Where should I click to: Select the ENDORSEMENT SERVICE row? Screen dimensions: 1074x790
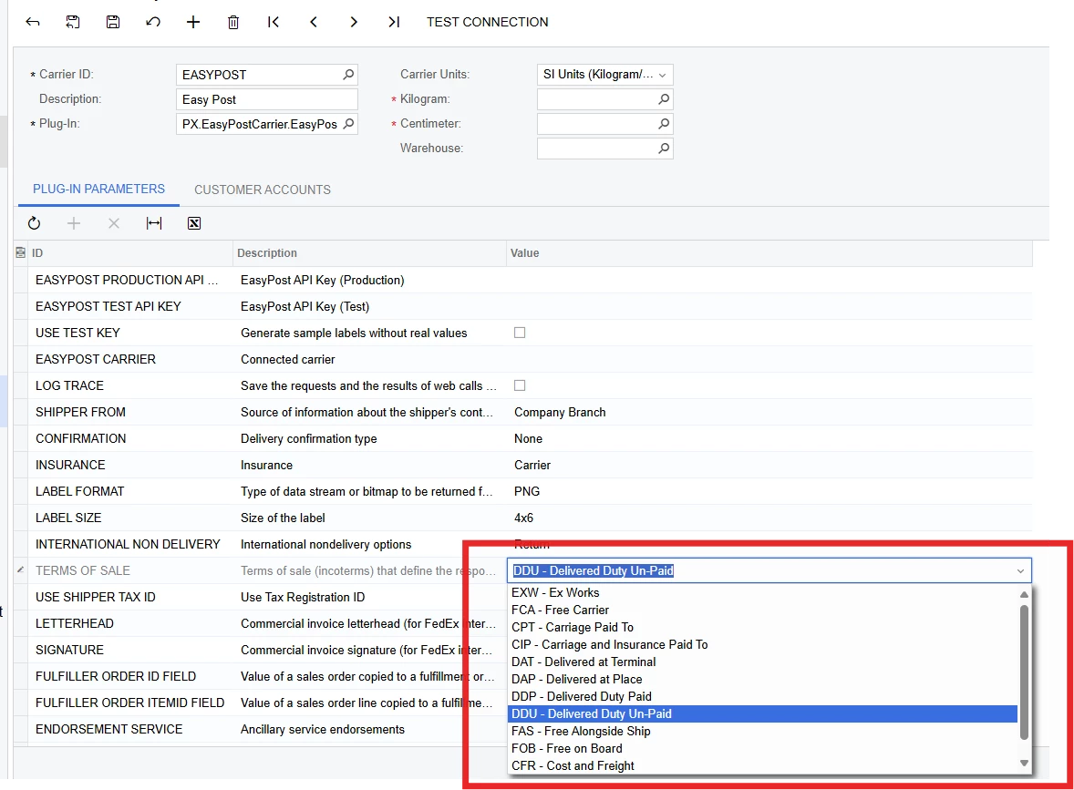(x=260, y=730)
